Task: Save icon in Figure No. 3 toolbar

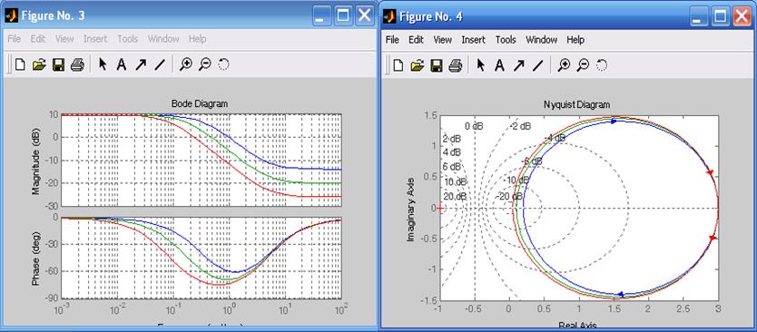Action: 58,64
